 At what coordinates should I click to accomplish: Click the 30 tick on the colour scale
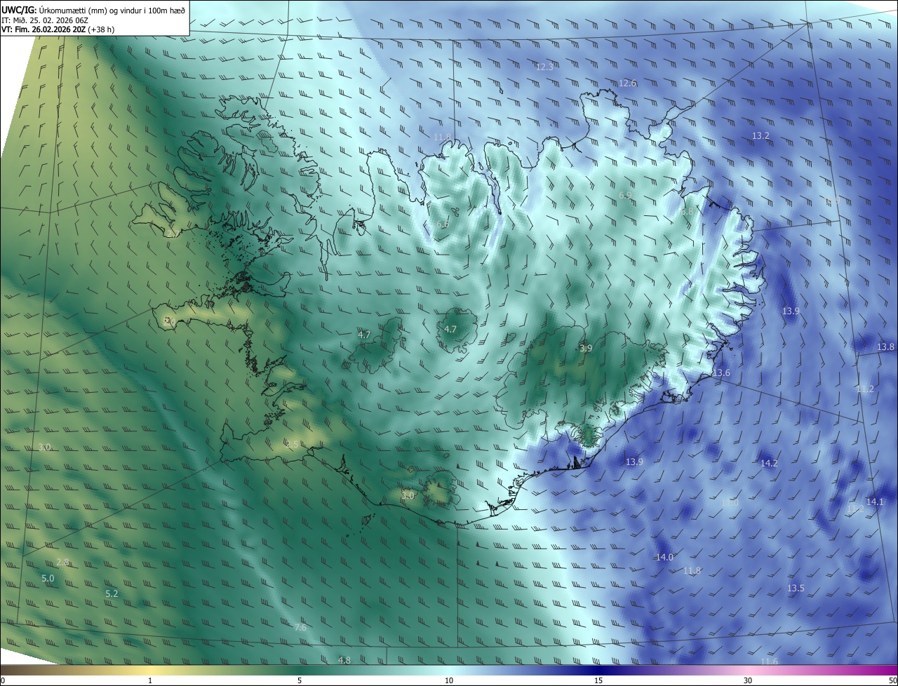pos(748,681)
